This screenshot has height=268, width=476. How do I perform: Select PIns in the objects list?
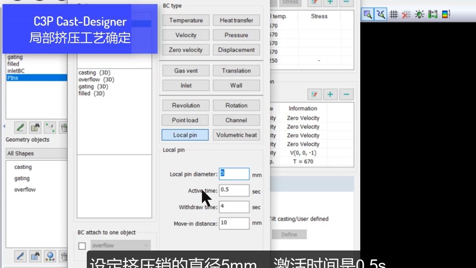click(x=18, y=77)
